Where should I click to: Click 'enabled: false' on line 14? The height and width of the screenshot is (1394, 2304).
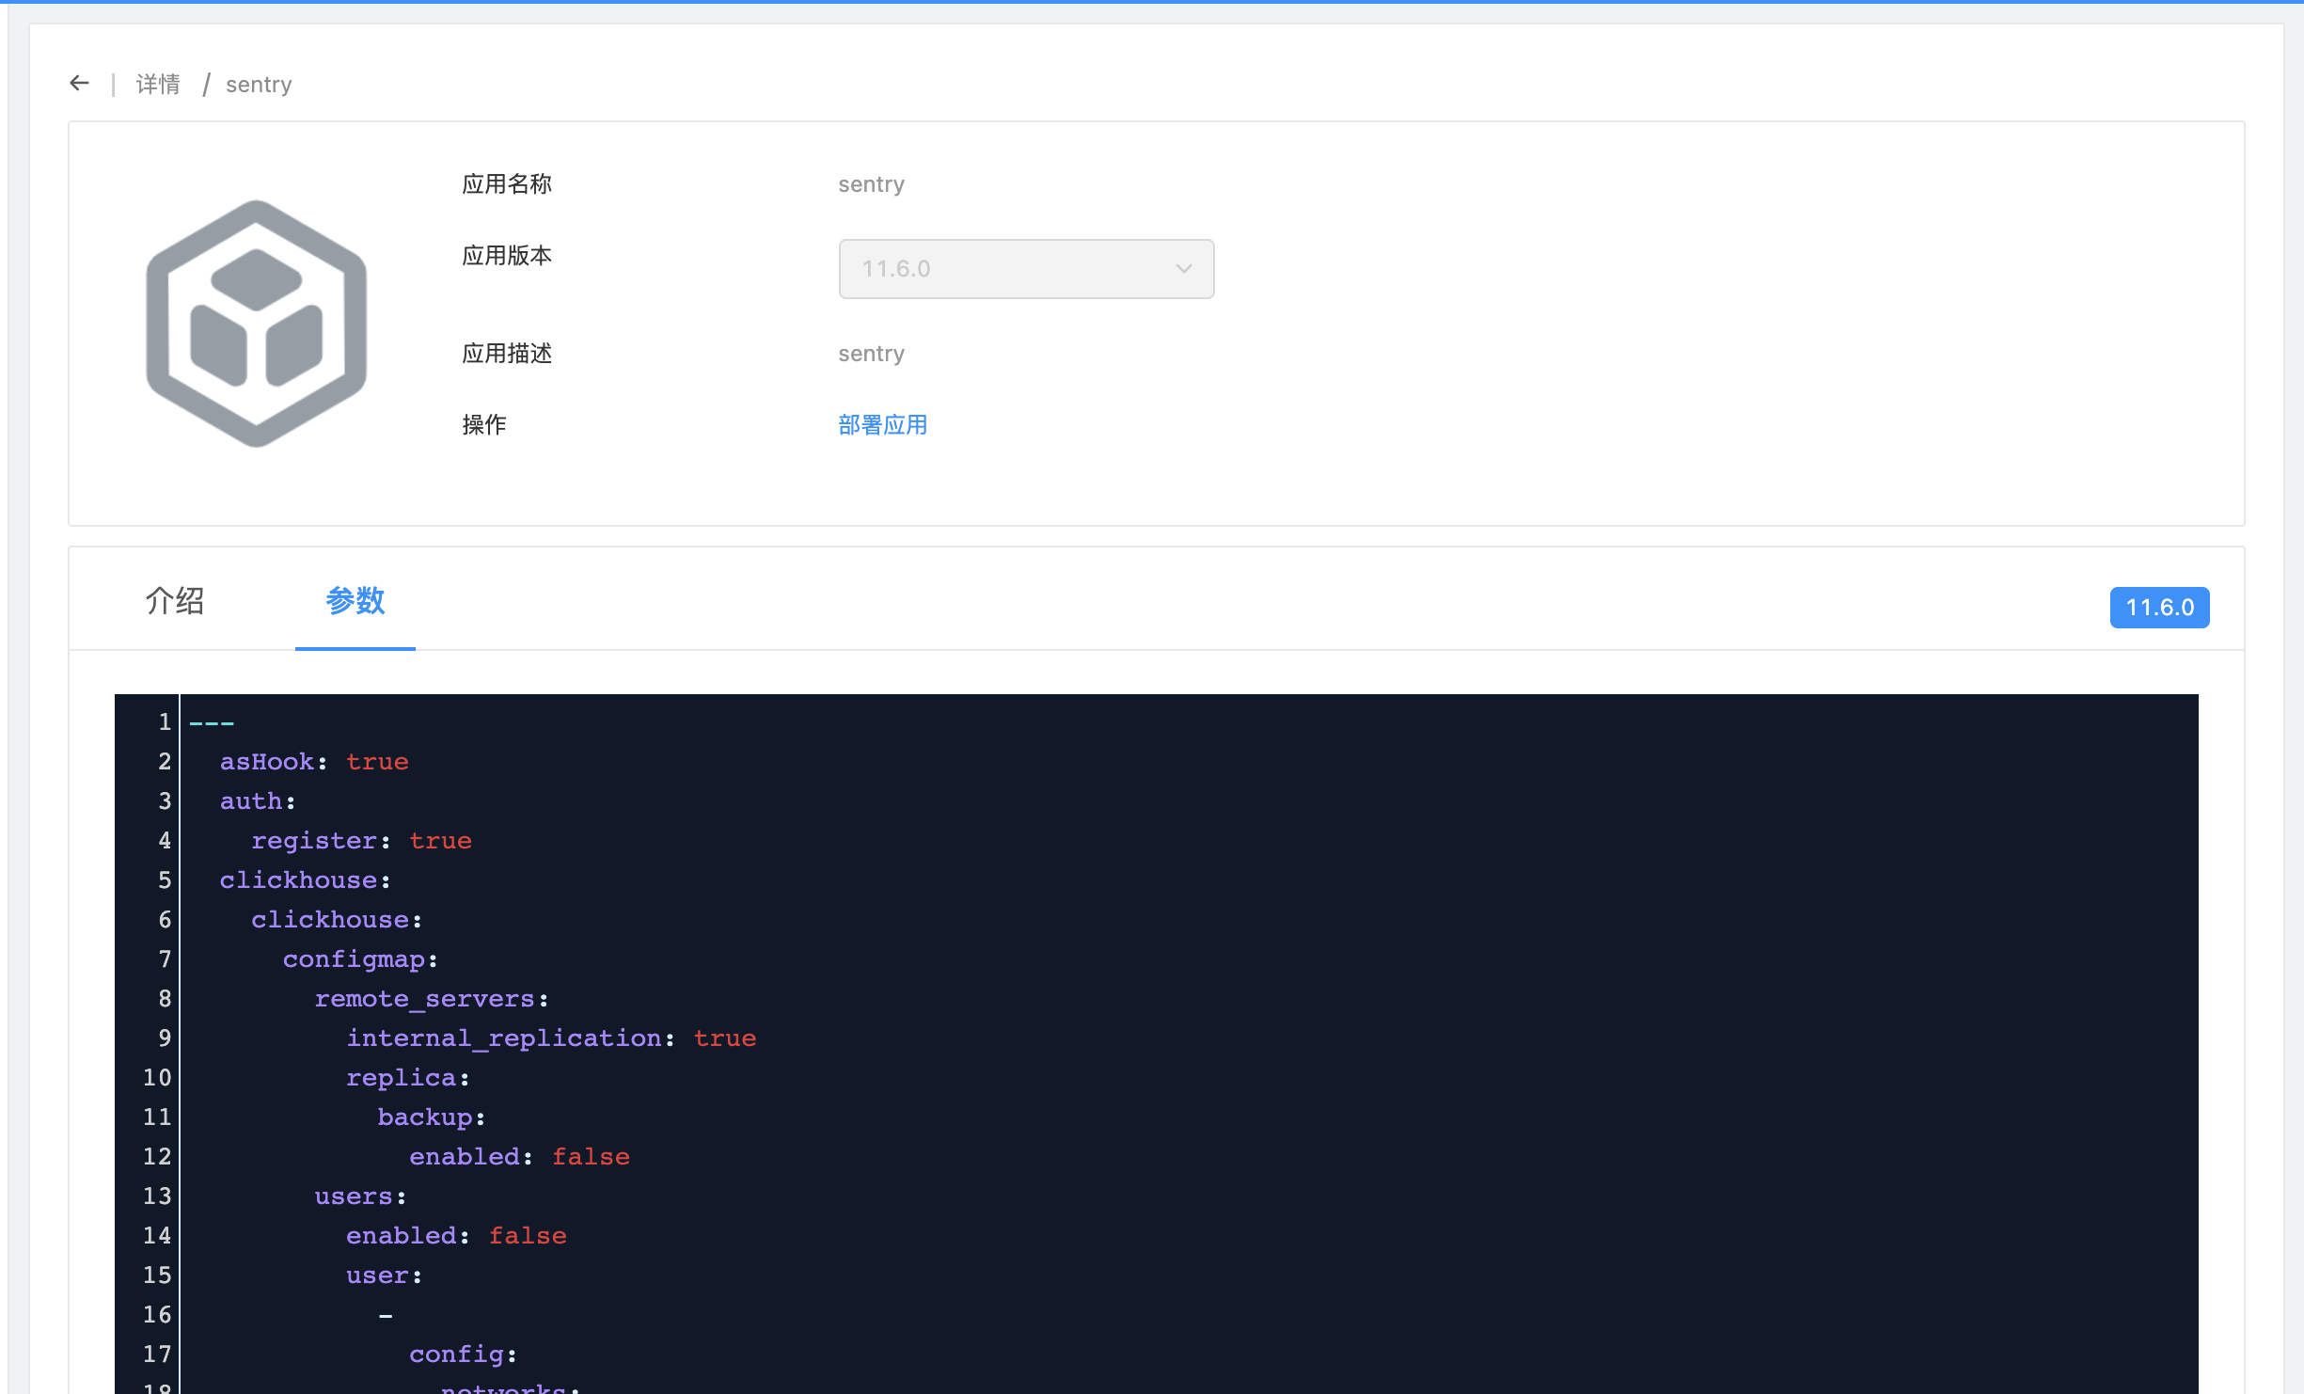click(x=456, y=1236)
